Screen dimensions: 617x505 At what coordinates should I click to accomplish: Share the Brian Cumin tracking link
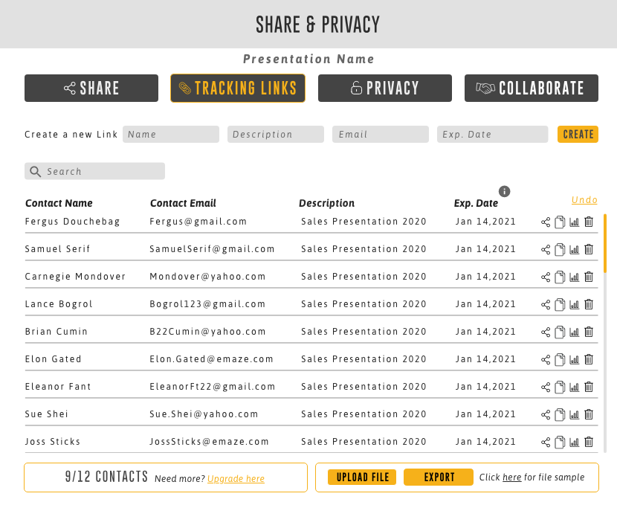pyautogui.click(x=546, y=332)
